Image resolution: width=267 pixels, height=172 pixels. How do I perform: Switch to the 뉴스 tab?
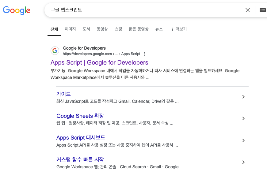(159, 29)
